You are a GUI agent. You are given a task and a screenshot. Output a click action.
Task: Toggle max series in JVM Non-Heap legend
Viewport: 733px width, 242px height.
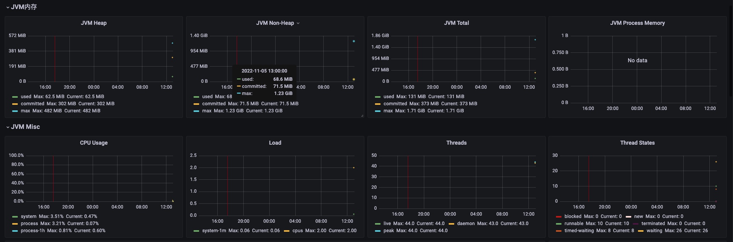click(207, 111)
